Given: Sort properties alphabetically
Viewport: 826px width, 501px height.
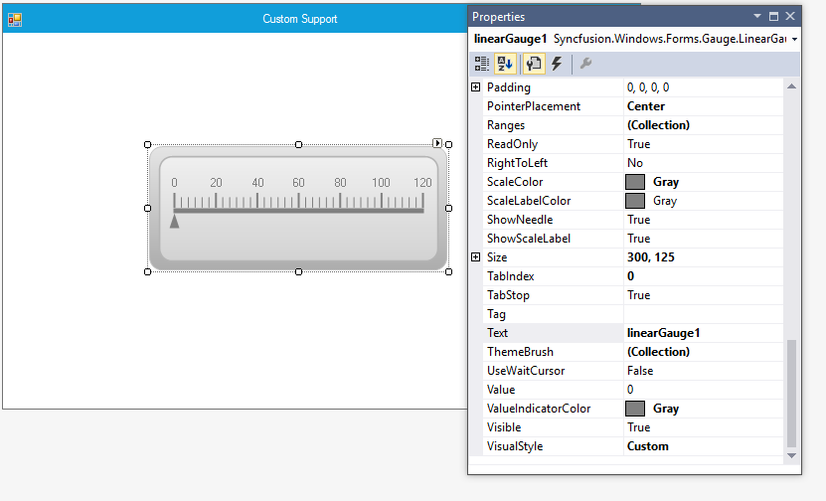Looking at the screenshot, I should click(505, 64).
